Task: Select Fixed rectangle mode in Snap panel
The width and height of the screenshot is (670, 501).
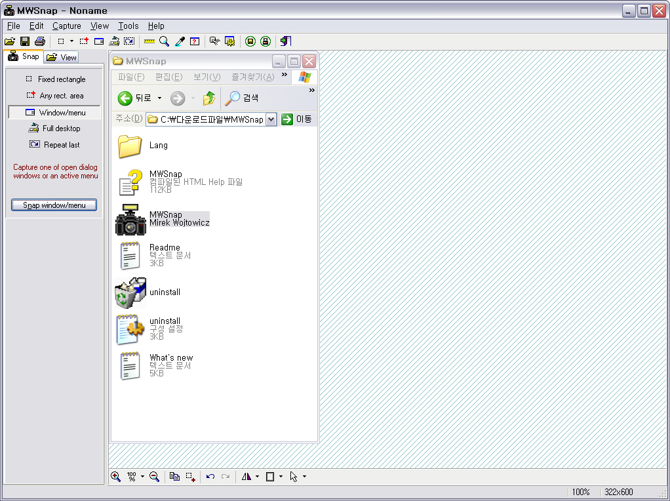Action: coord(55,79)
